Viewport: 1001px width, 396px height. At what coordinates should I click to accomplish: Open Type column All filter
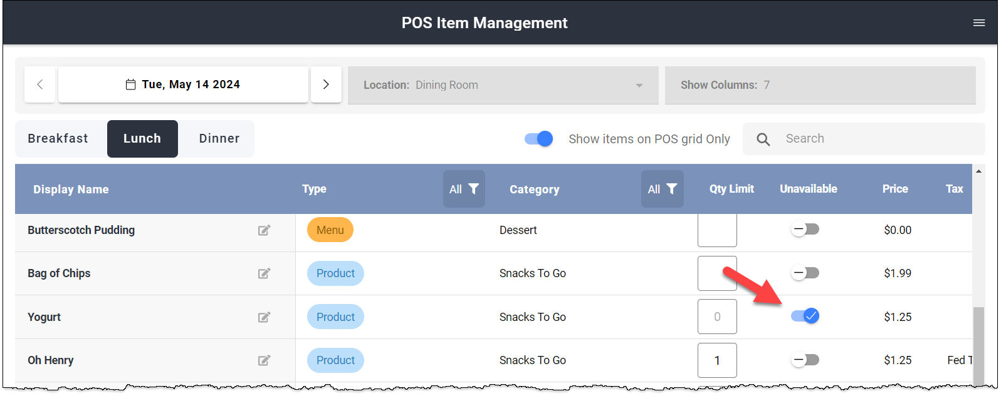point(464,189)
